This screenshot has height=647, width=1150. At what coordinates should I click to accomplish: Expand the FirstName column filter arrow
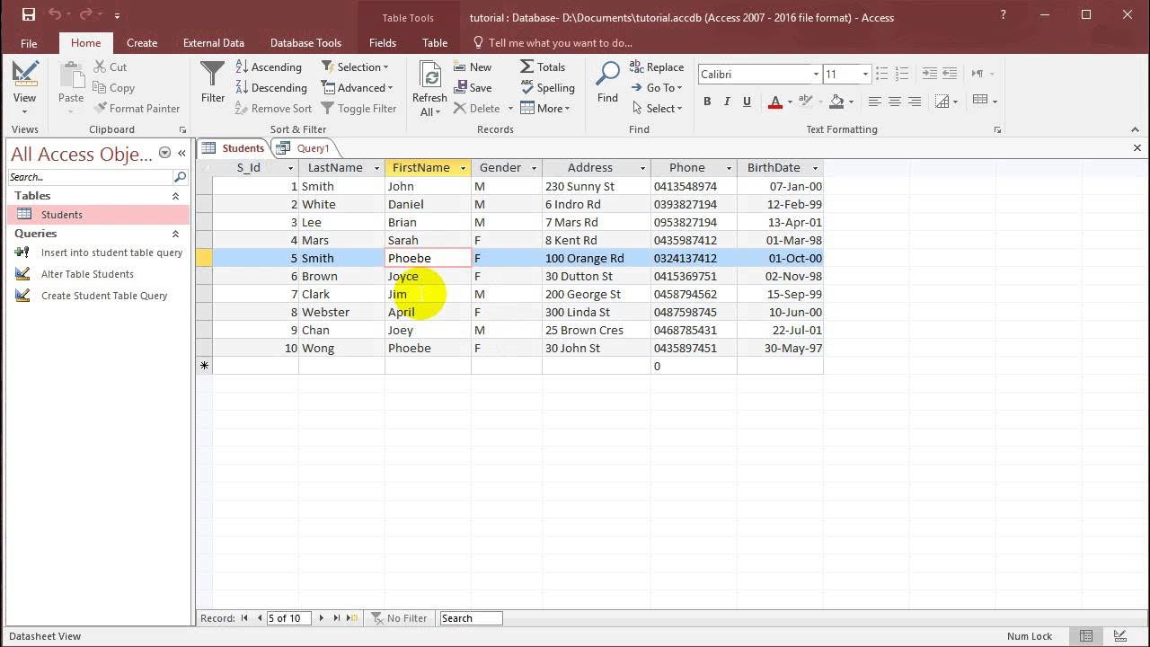pos(463,168)
